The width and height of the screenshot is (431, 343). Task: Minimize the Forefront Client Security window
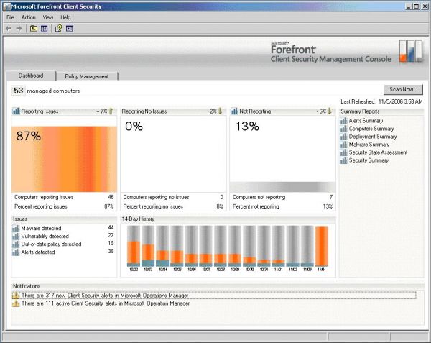coord(409,6)
